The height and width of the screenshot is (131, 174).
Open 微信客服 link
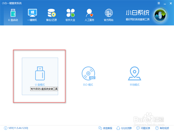click(108, 128)
